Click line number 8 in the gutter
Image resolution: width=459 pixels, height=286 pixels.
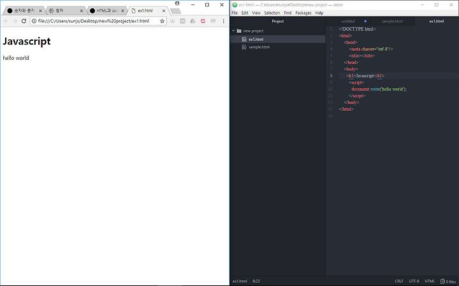331,76
